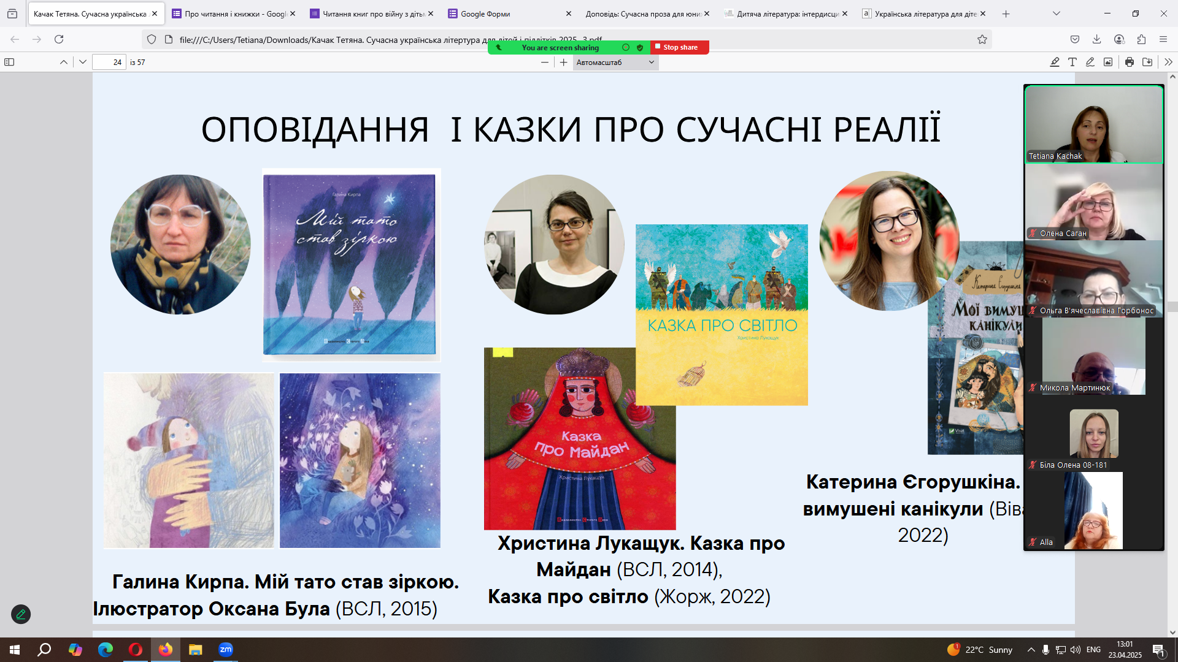
Task: Open the PDF tools double-chevron menu
Action: coord(1168,62)
